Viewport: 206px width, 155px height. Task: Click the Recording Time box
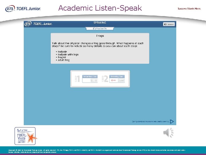click(117, 79)
